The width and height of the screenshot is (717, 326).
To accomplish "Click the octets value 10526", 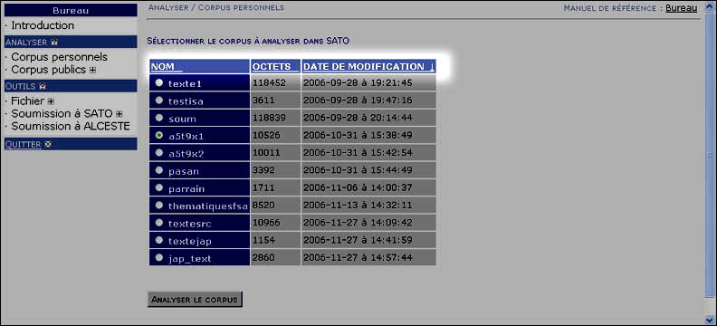I will [x=266, y=135].
